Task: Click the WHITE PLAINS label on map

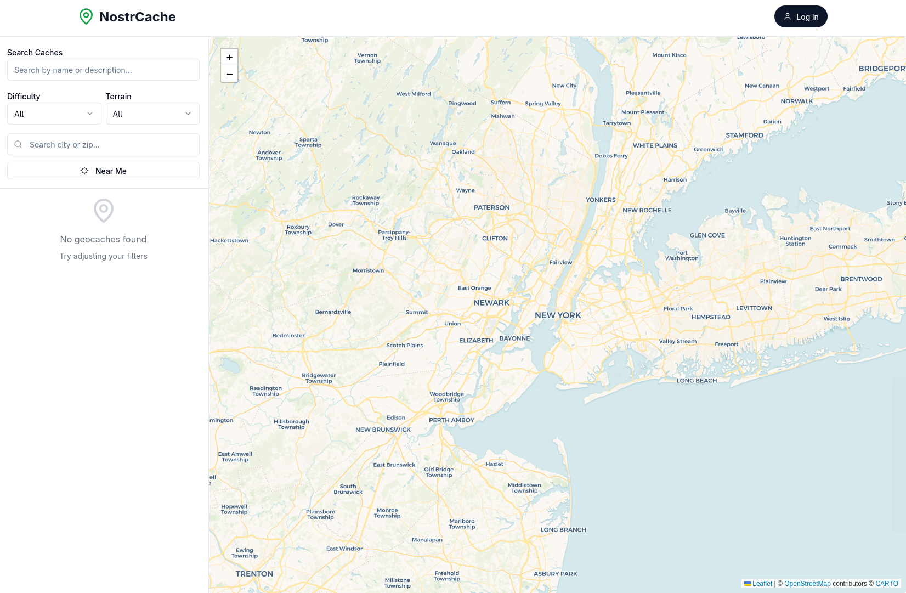Action: (655, 146)
